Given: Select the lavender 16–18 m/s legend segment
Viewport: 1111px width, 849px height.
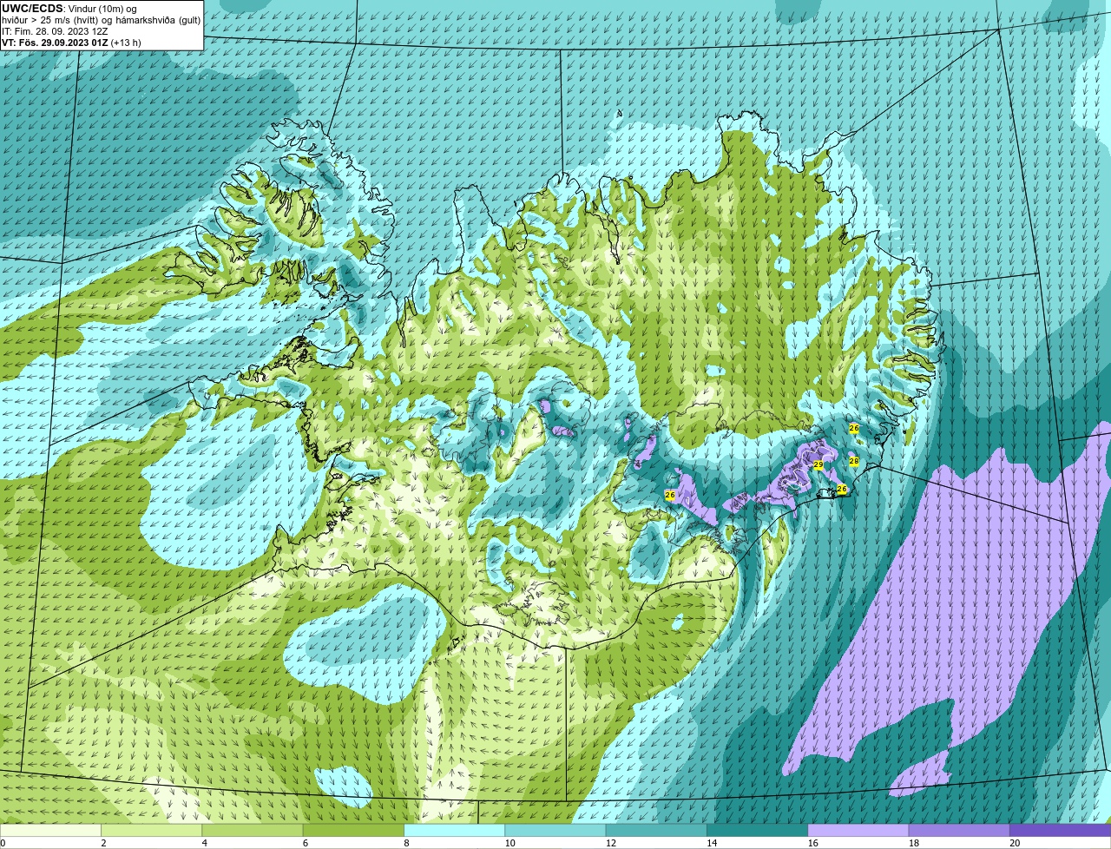Looking at the screenshot, I should (858, 830).
